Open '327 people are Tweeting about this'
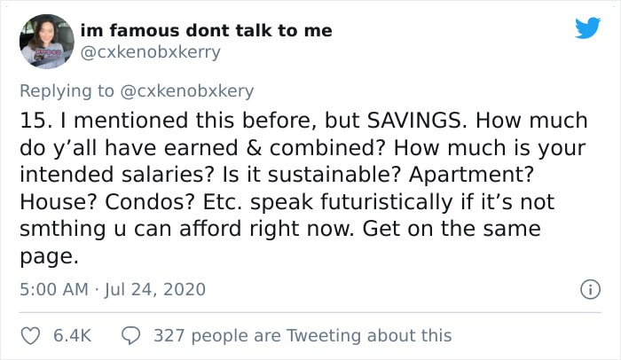The image size is (621, 360). pyautogui.click(x=303, y=336)
